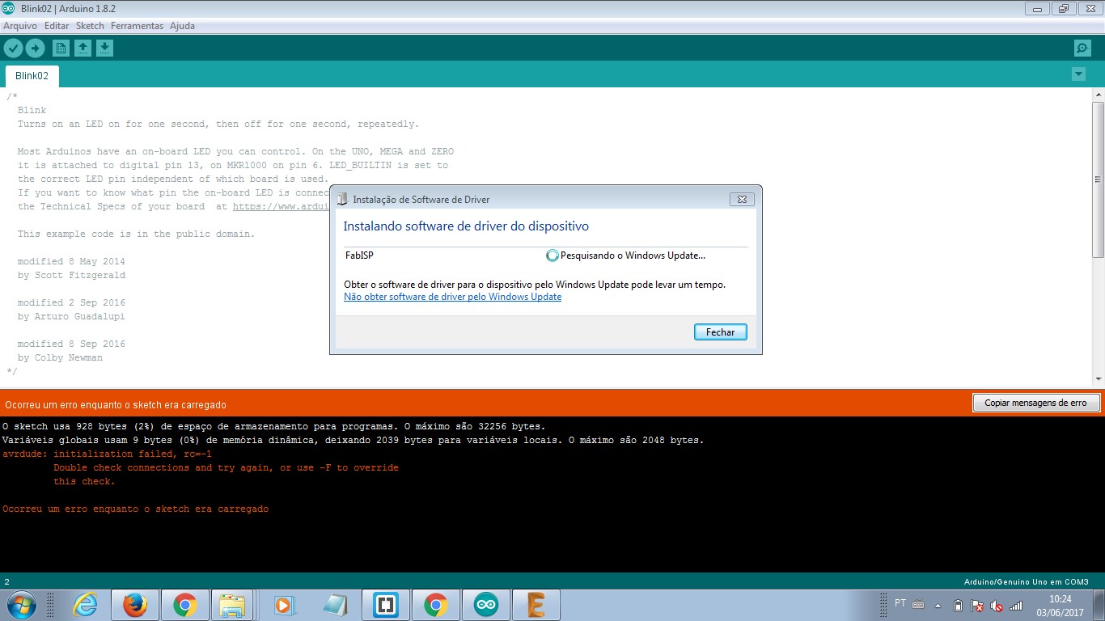Click 'modified 2 Sep 2016' comment line
Image resolution: width=1105 pixels, height=621 pixels.
(71, 302)
